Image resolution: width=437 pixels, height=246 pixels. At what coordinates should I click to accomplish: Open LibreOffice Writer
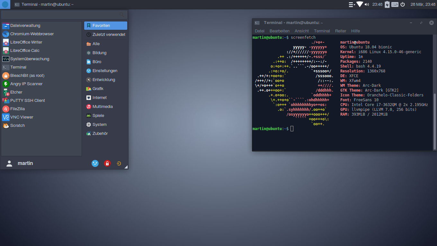pos(41,42)
